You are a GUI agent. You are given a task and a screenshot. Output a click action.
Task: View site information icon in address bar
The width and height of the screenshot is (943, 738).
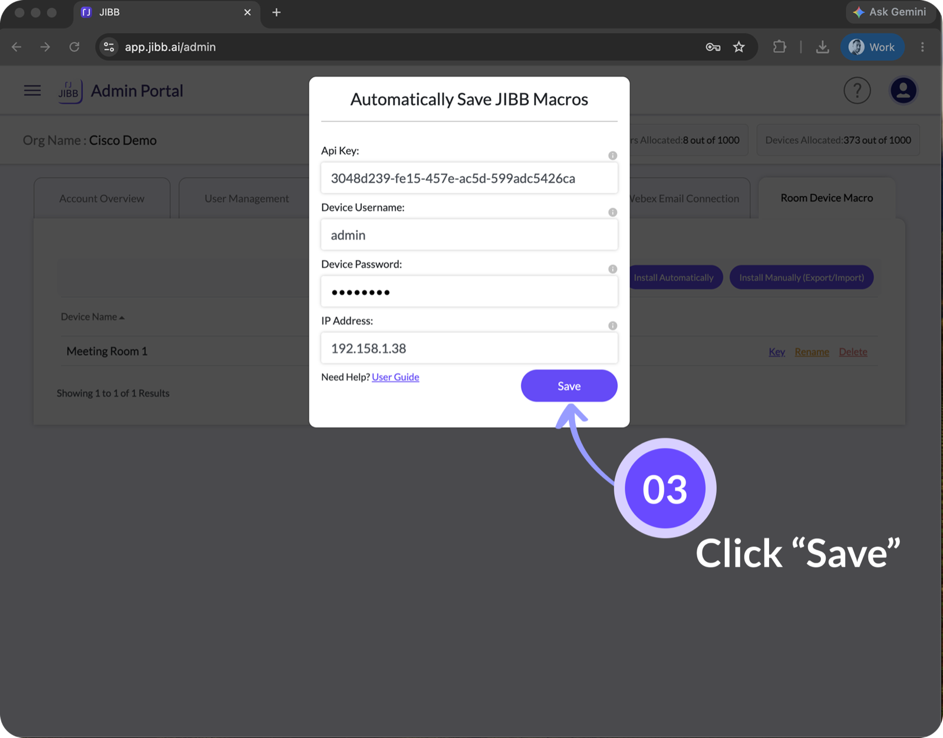tap(109, 47)
